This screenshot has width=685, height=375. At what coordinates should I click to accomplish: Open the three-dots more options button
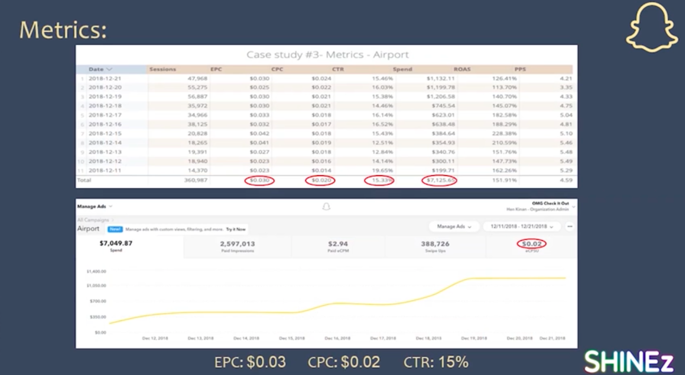pyautogui.click(x=570, y=226)
